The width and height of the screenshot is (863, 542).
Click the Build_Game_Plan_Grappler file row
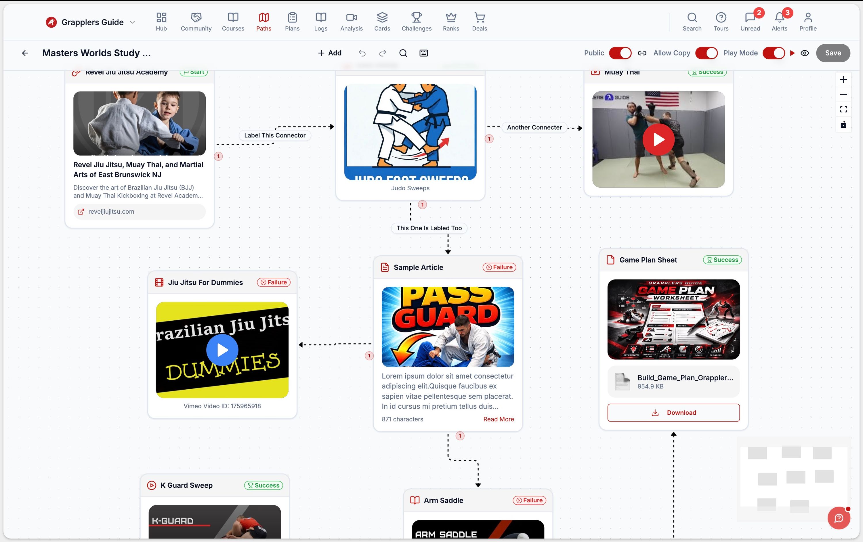(673, 382)
